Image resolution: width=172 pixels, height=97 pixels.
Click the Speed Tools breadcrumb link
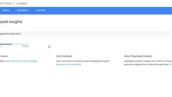point(6,4)
